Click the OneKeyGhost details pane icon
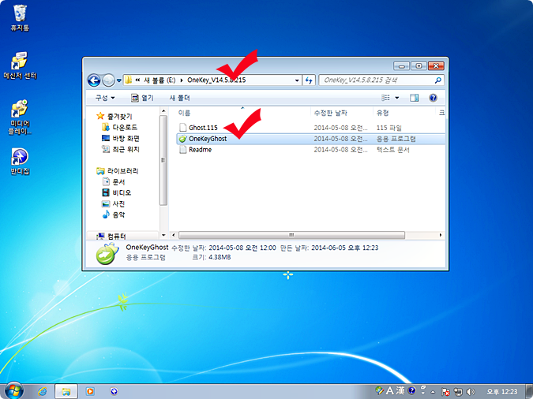Screen dimensions: 533x399 [107, 254]
